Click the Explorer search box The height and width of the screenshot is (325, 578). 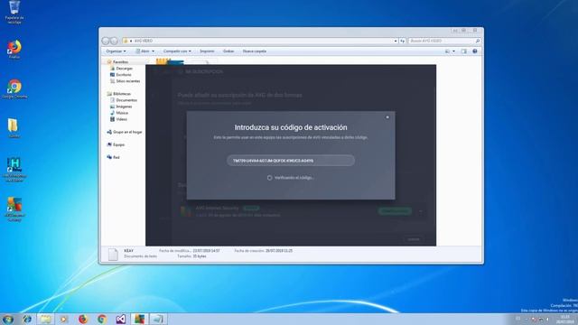(x=444, y=41)
